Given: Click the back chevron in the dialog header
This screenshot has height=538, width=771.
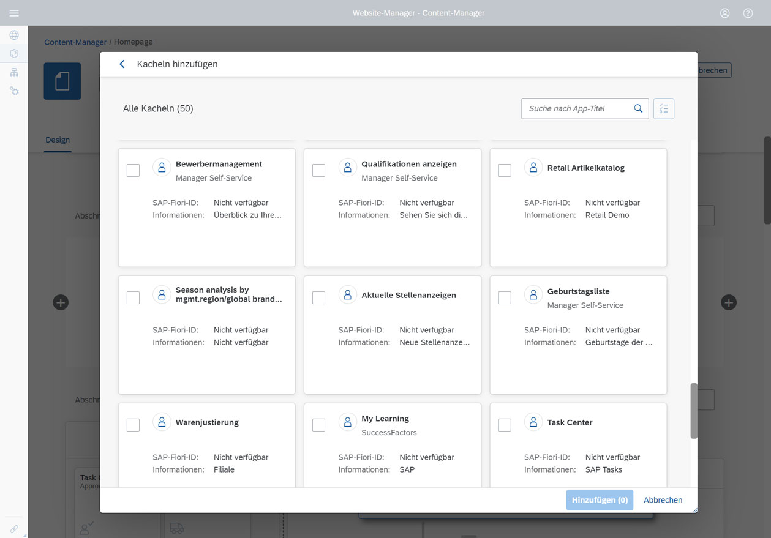Looking at the screenshot, I should [x=121, y=64].
